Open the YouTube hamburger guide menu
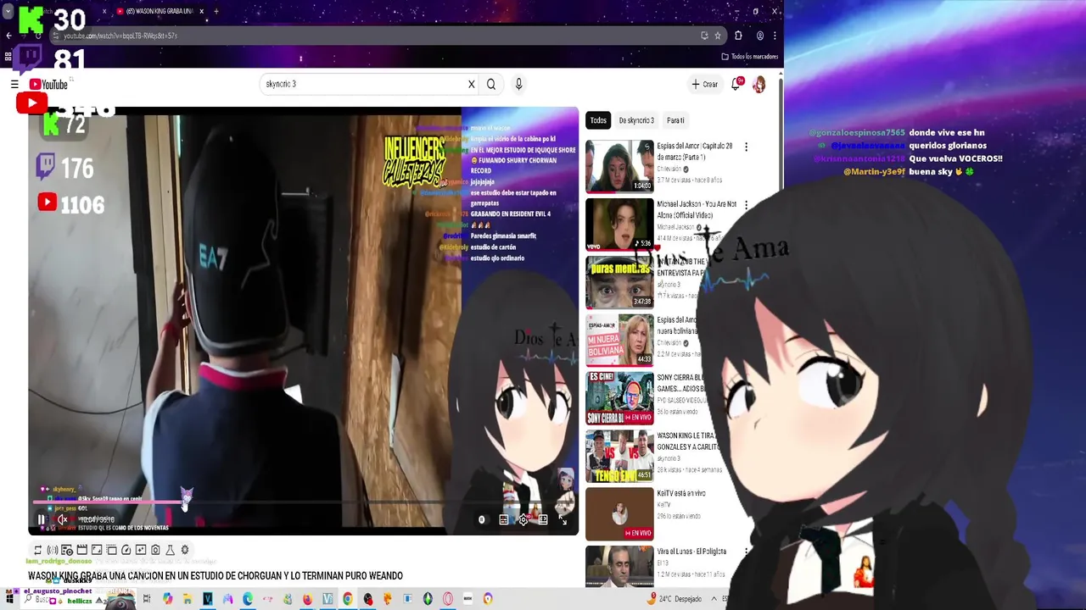This screenshot has width=1086, height=610. click(x=14, y=84)
